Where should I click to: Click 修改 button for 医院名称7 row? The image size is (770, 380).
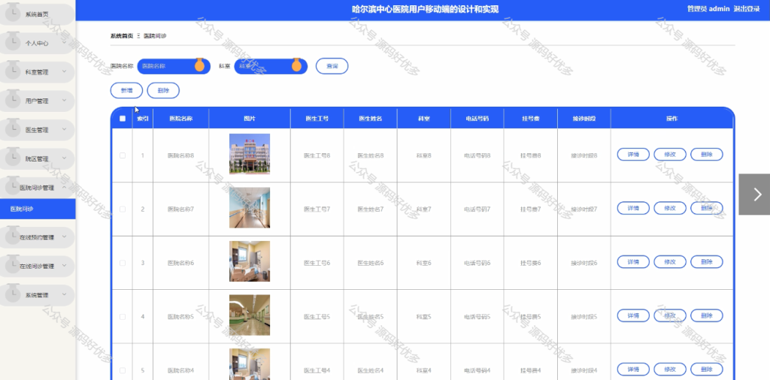point(670,208)
